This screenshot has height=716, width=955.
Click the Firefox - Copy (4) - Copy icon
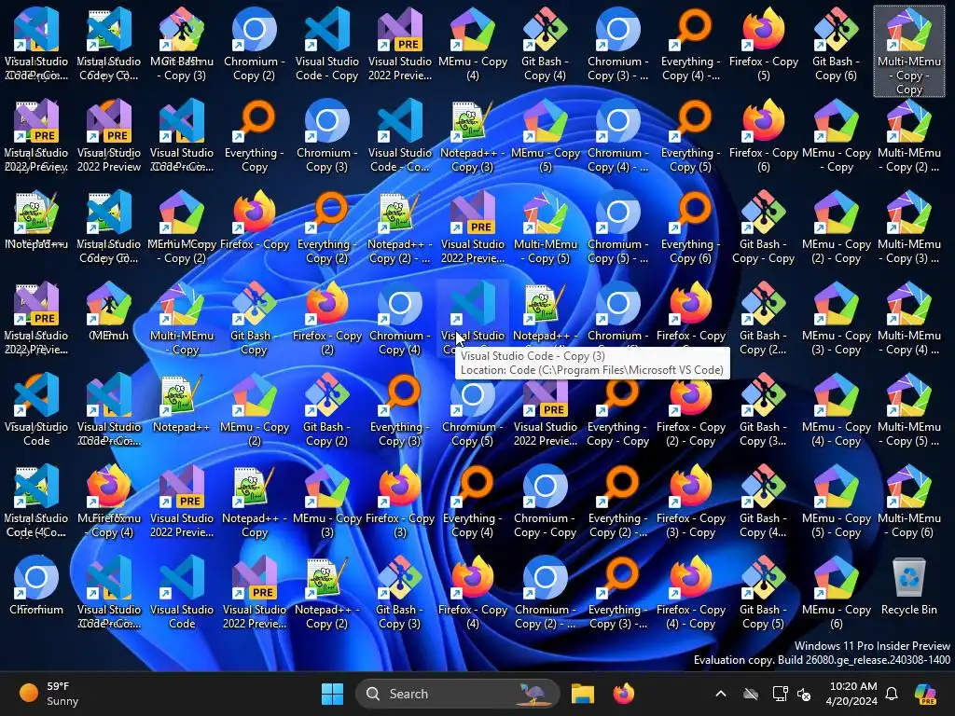691,594
